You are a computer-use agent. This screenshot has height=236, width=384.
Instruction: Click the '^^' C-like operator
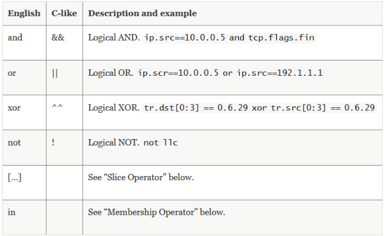click(56, 108)
